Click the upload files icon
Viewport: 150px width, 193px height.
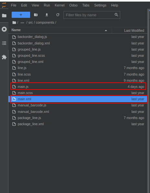point(47,15)
